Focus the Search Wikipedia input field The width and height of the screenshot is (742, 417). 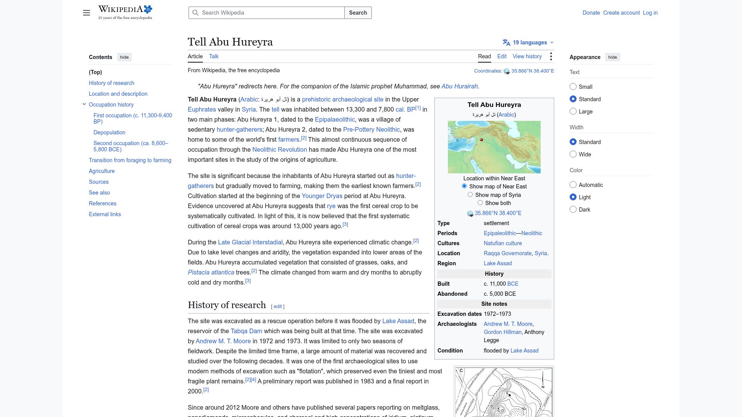(x=267, y=13)
